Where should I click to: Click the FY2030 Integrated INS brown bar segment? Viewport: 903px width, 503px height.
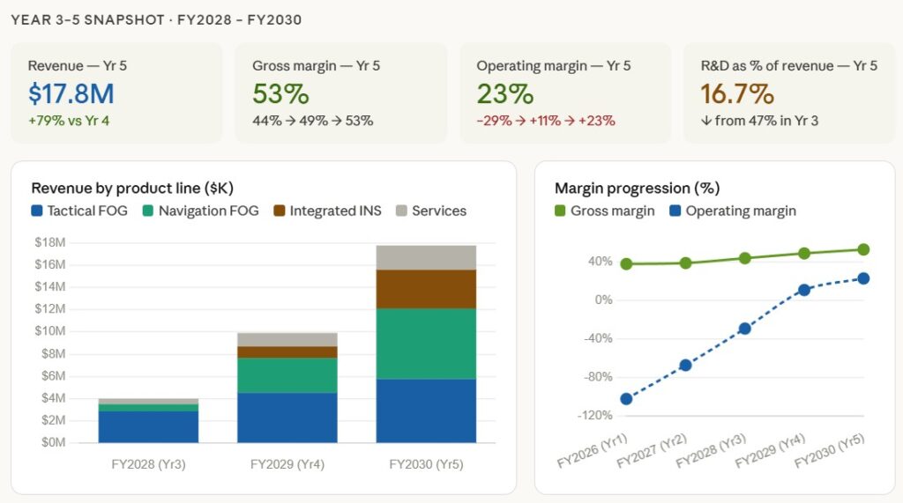[426, 289]
